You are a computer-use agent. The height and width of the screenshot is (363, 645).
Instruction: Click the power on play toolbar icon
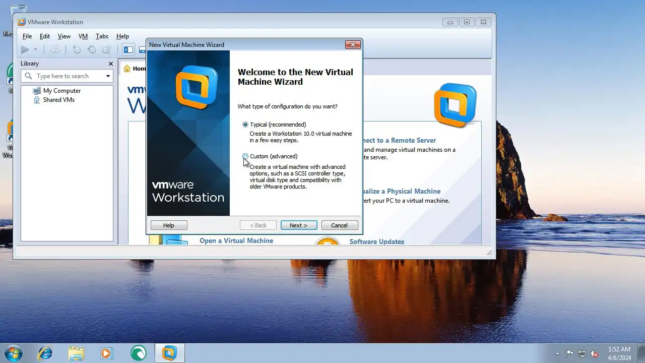coord(25,49)
